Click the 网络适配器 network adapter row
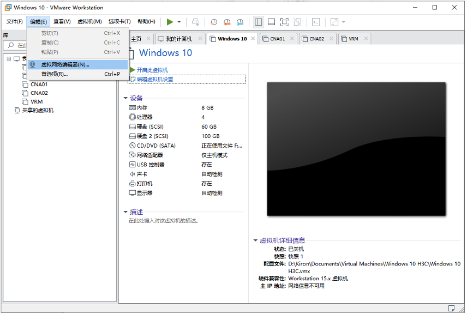Viewport: 467px width, 314px height. coord(185,155)
